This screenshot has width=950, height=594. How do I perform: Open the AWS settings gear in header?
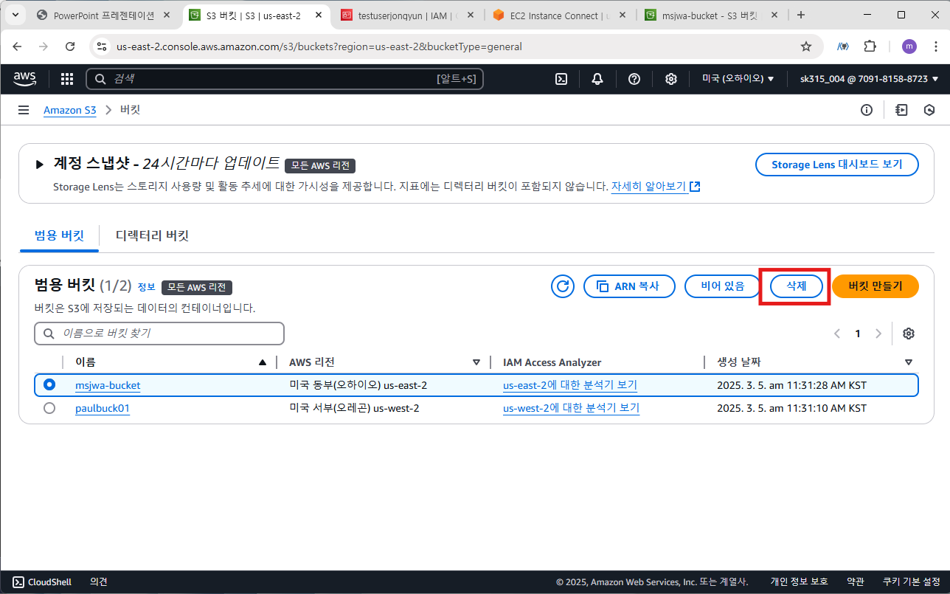pos(671,79)
